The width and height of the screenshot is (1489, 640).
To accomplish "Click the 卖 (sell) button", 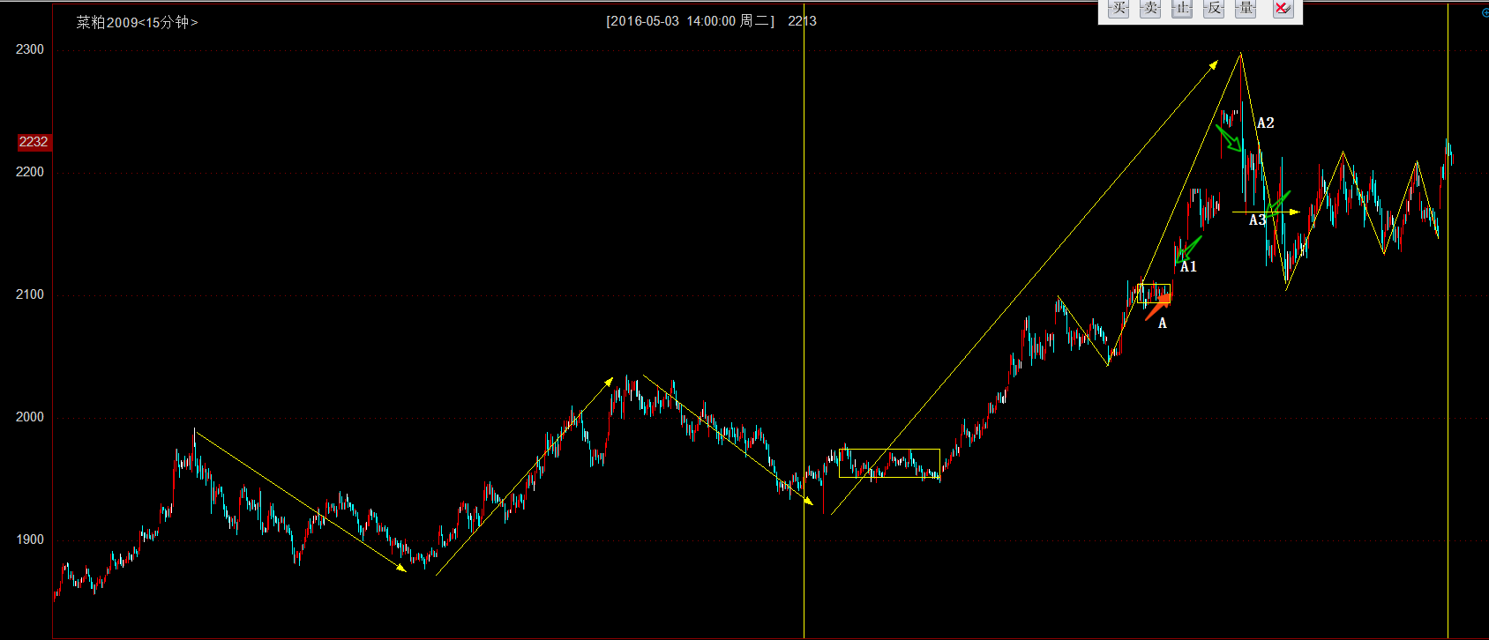I will (x=1150, y=9).
